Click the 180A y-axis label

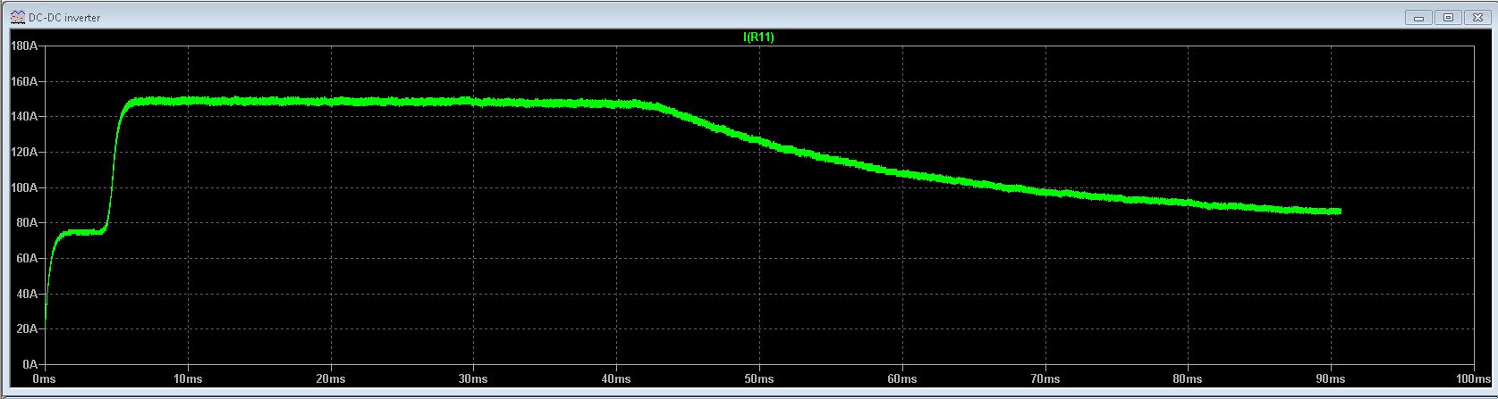click(24, 46)
